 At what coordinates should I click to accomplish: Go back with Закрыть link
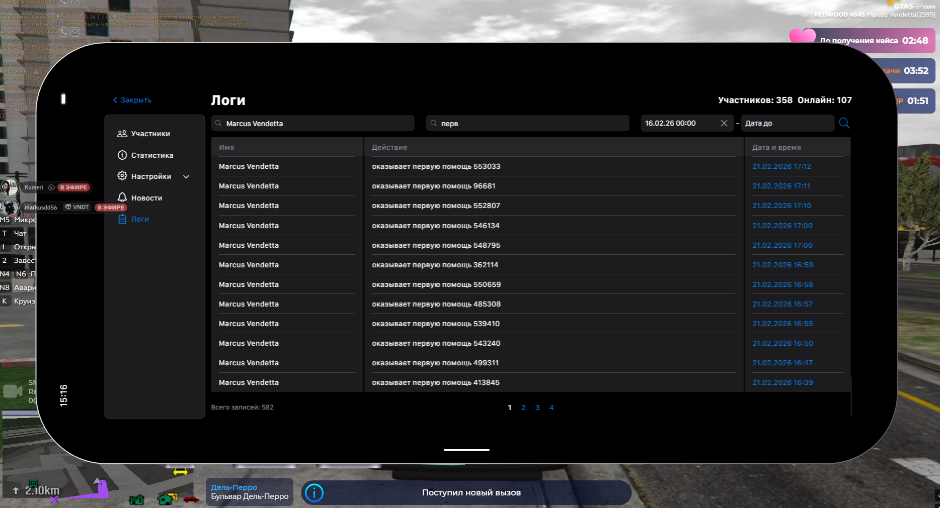132,100
